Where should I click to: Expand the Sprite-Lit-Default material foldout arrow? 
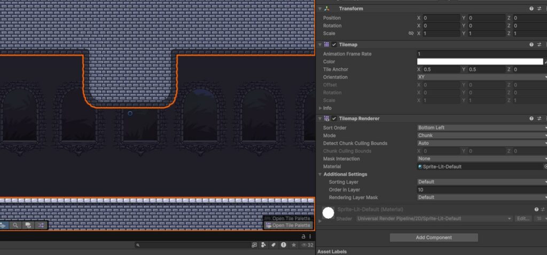320,221
